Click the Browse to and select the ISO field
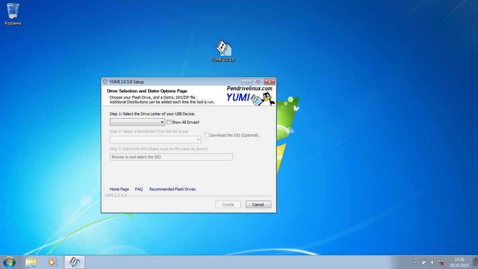This screenshot has height=269, width=478. point(171,157)
